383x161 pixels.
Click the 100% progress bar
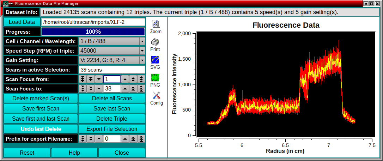93,32
